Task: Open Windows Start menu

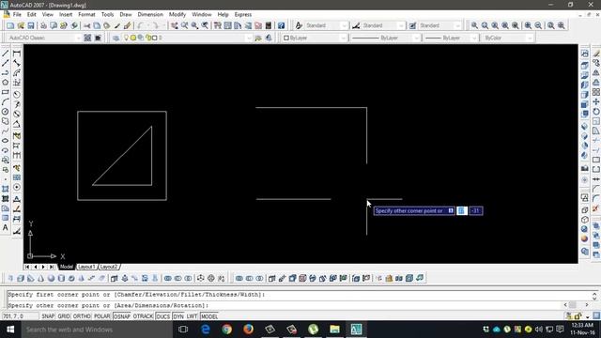Action: click(x=10, y=330)
